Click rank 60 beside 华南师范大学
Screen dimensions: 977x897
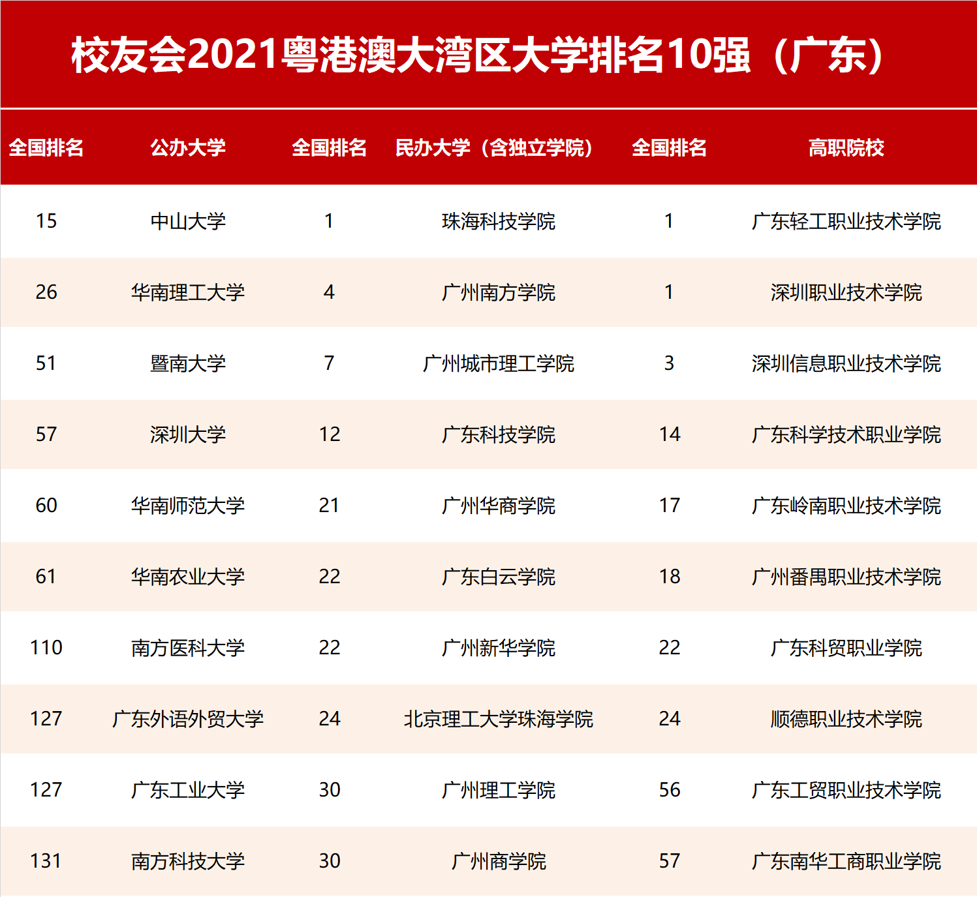(x=46, y=506)
